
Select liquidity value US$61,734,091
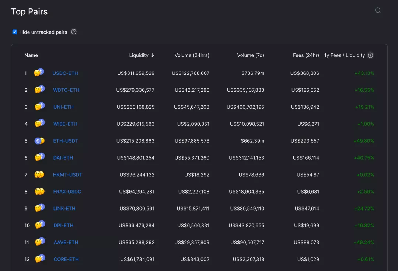[x=137, y=259]
